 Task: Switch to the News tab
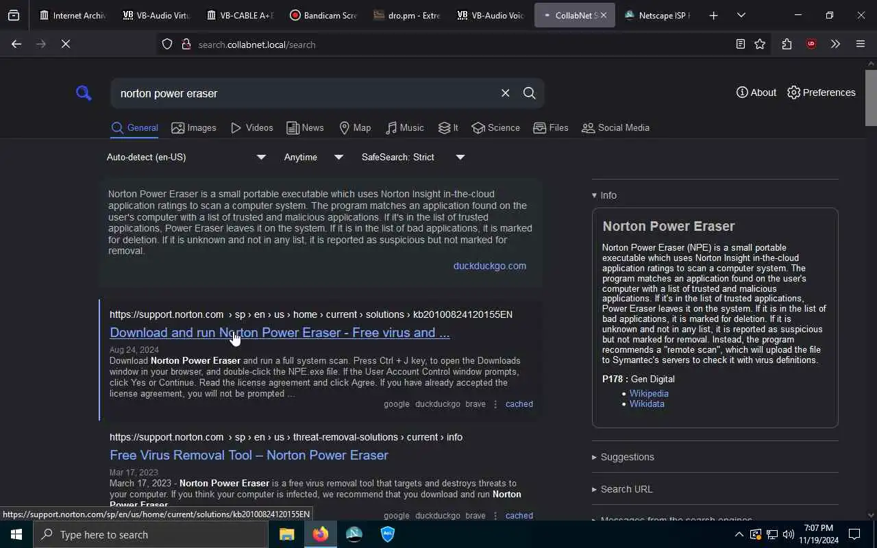pos(305,127)
